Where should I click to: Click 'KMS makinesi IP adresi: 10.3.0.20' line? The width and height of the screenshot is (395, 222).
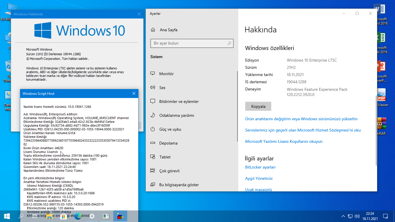coord(51,197)
